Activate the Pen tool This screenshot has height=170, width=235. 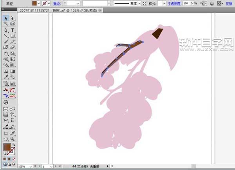tap(6, 30)
